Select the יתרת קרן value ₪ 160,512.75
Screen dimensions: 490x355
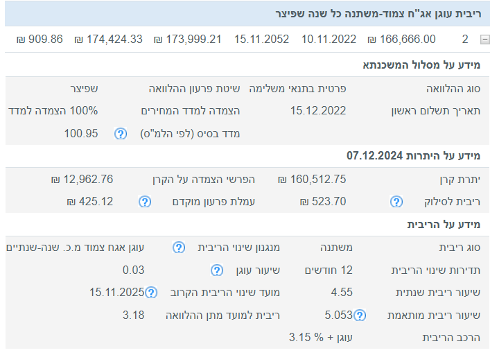[x=312, y=180]
